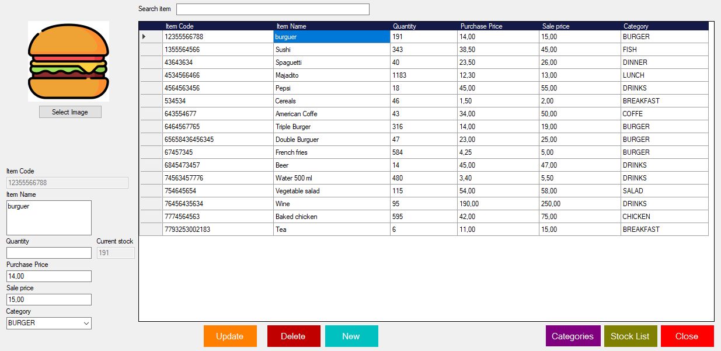Select the Double Burguer name cell
Image resolution: width=721 pixels, height=351 pixels.
[332, 140]
